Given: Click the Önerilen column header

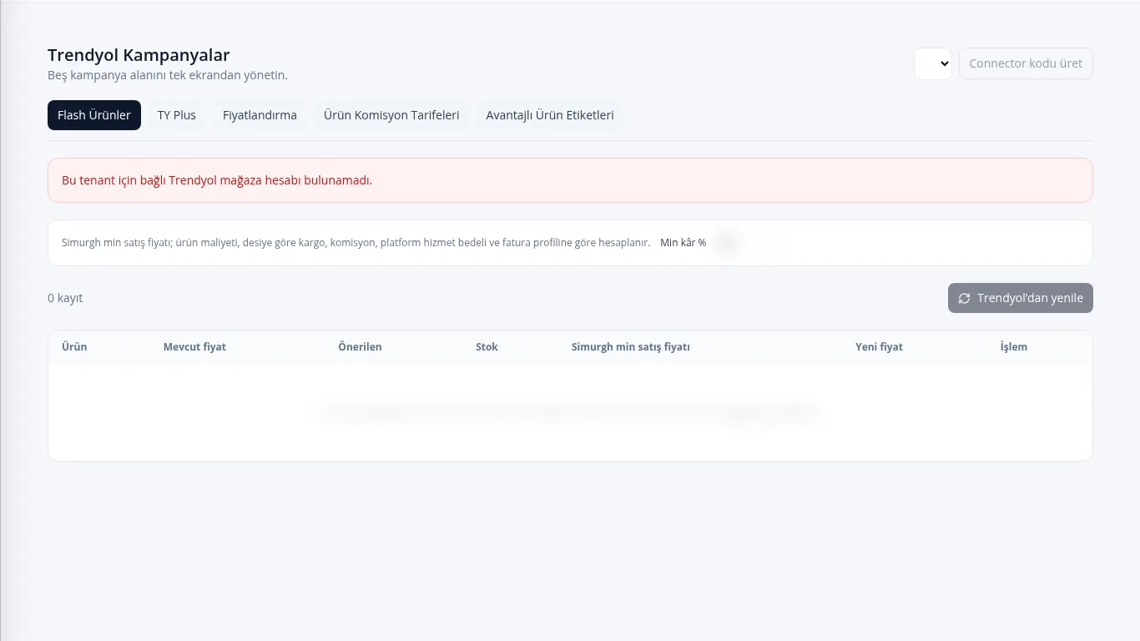Looking at the screenshot, I should tap(360, 346).
